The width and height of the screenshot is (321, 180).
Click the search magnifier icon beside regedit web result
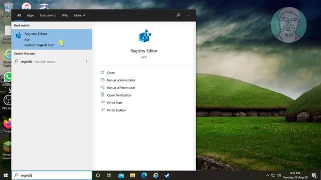click(16, 61)
